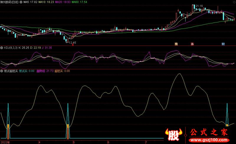Viewport: 236px width, 144px height.
Task: Select the yellow MA10: 18.23 label
Action: tap(46, 2)
